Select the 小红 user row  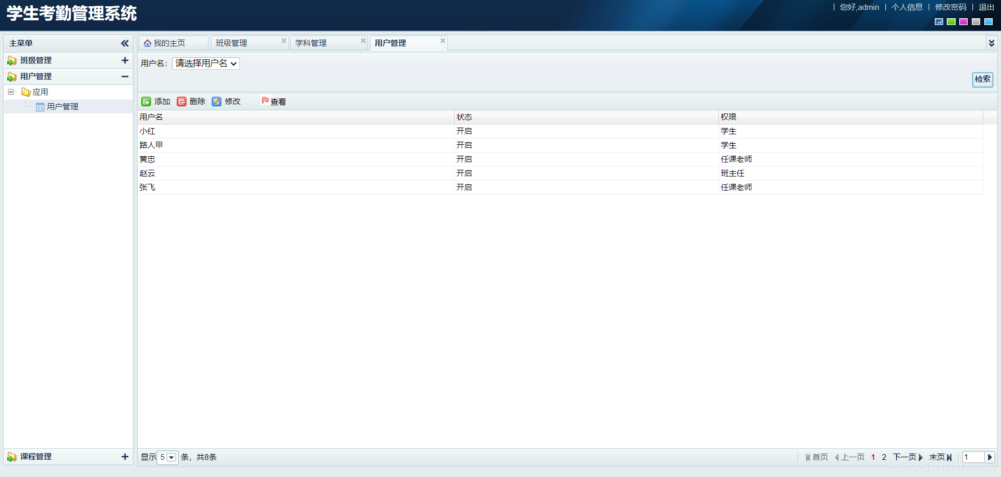(x=560, y=131)
